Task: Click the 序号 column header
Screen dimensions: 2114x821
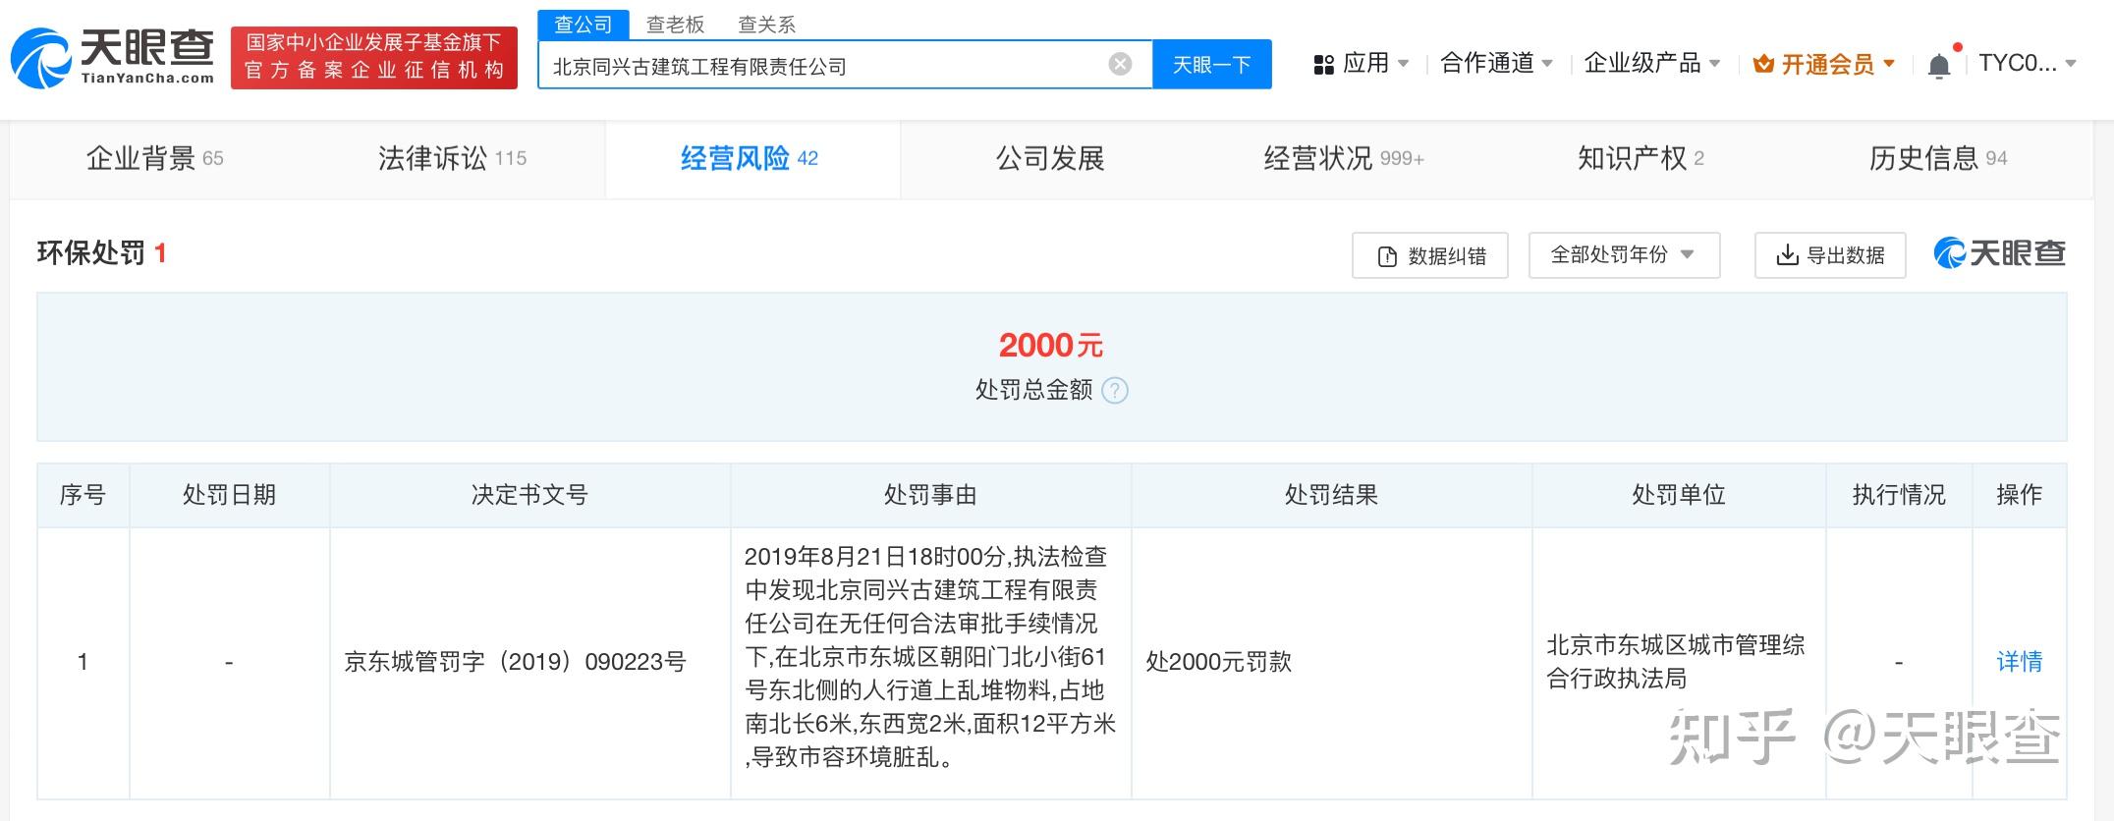Action: (83, 495)
